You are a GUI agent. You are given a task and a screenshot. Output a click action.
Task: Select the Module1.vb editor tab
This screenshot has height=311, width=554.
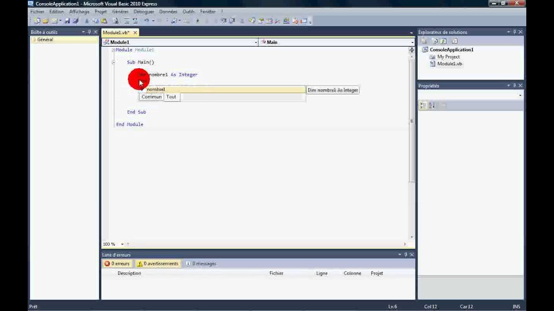pos(116,32)
